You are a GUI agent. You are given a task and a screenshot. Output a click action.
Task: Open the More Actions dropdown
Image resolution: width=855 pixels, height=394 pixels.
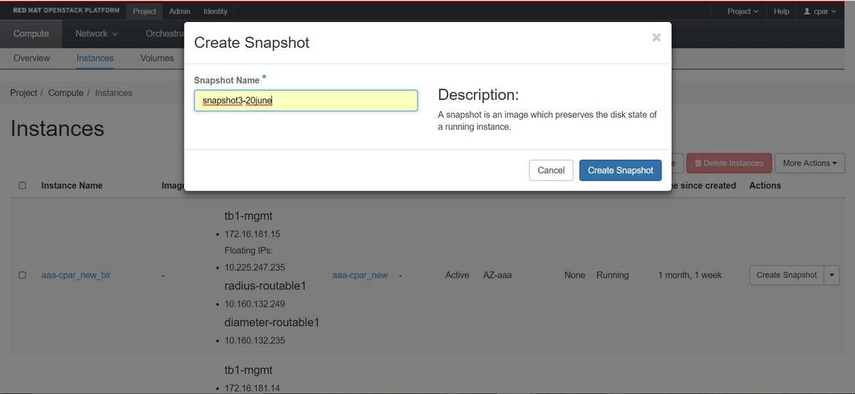(x=809, y=163)
